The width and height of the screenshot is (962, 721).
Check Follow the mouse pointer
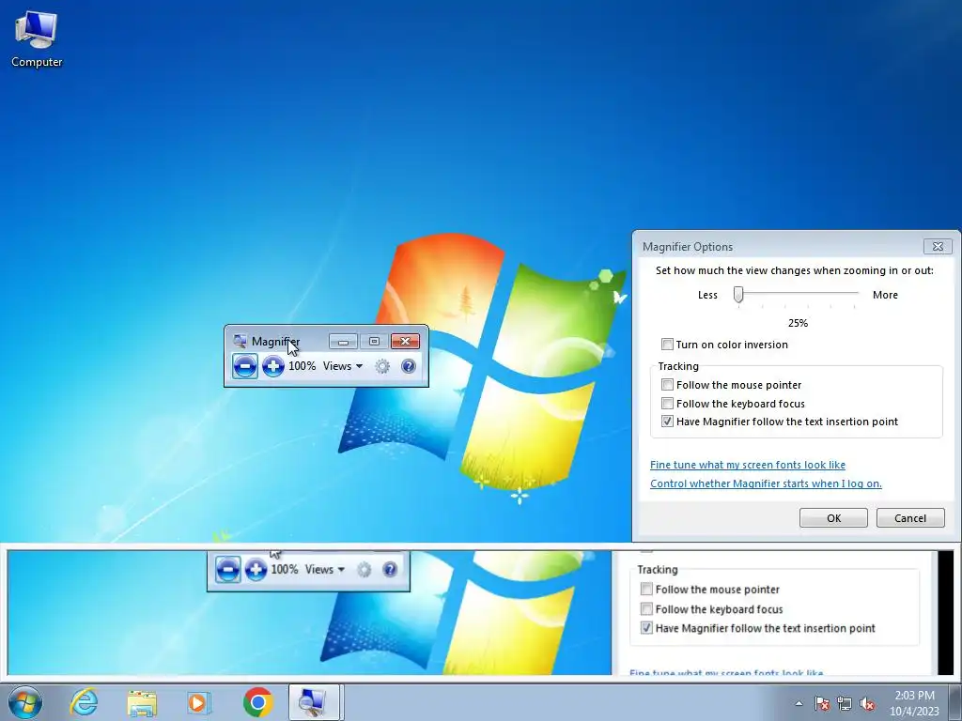point(667,385)
